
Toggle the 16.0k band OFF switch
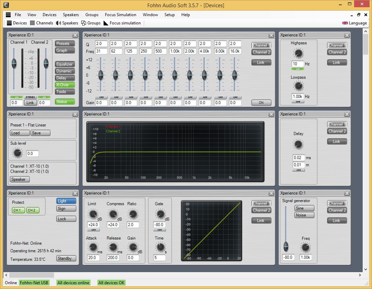(235, 97)
